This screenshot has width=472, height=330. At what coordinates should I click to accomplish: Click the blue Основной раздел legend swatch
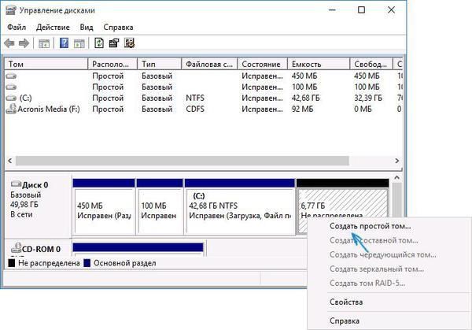87,263
